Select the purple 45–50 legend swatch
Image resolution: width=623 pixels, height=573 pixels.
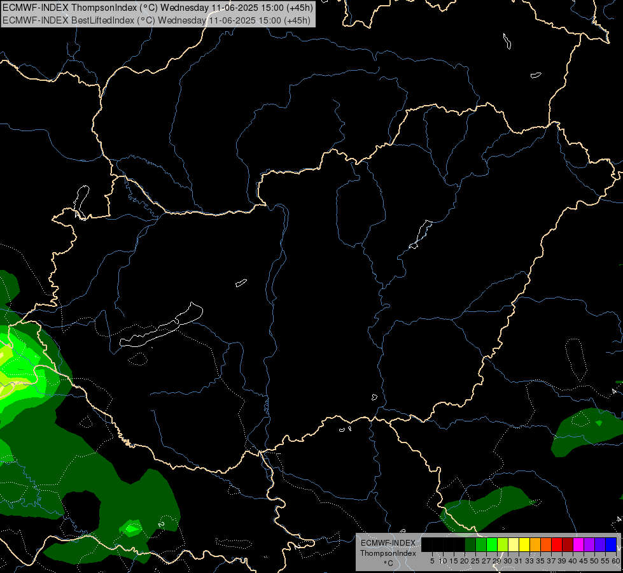tap(589, 544)
